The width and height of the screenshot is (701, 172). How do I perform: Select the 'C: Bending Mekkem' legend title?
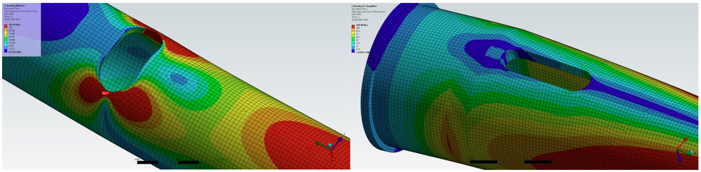click(x=14, y=6)
